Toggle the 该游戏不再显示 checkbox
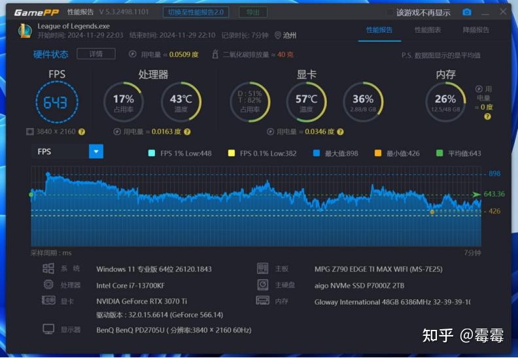The width and height of the screenshot is (518, 358). click(x=390, y=12)
